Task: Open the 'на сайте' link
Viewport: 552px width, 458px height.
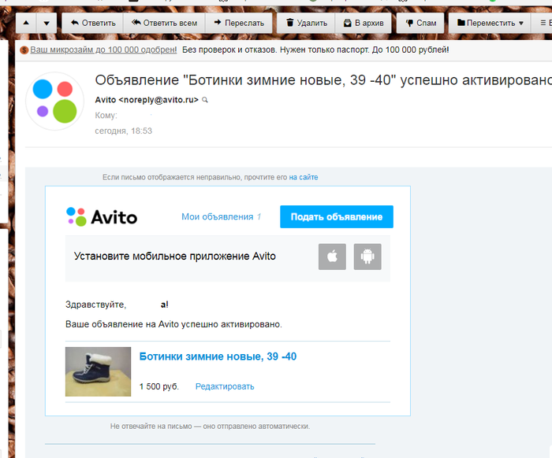Action: point(304,178)
